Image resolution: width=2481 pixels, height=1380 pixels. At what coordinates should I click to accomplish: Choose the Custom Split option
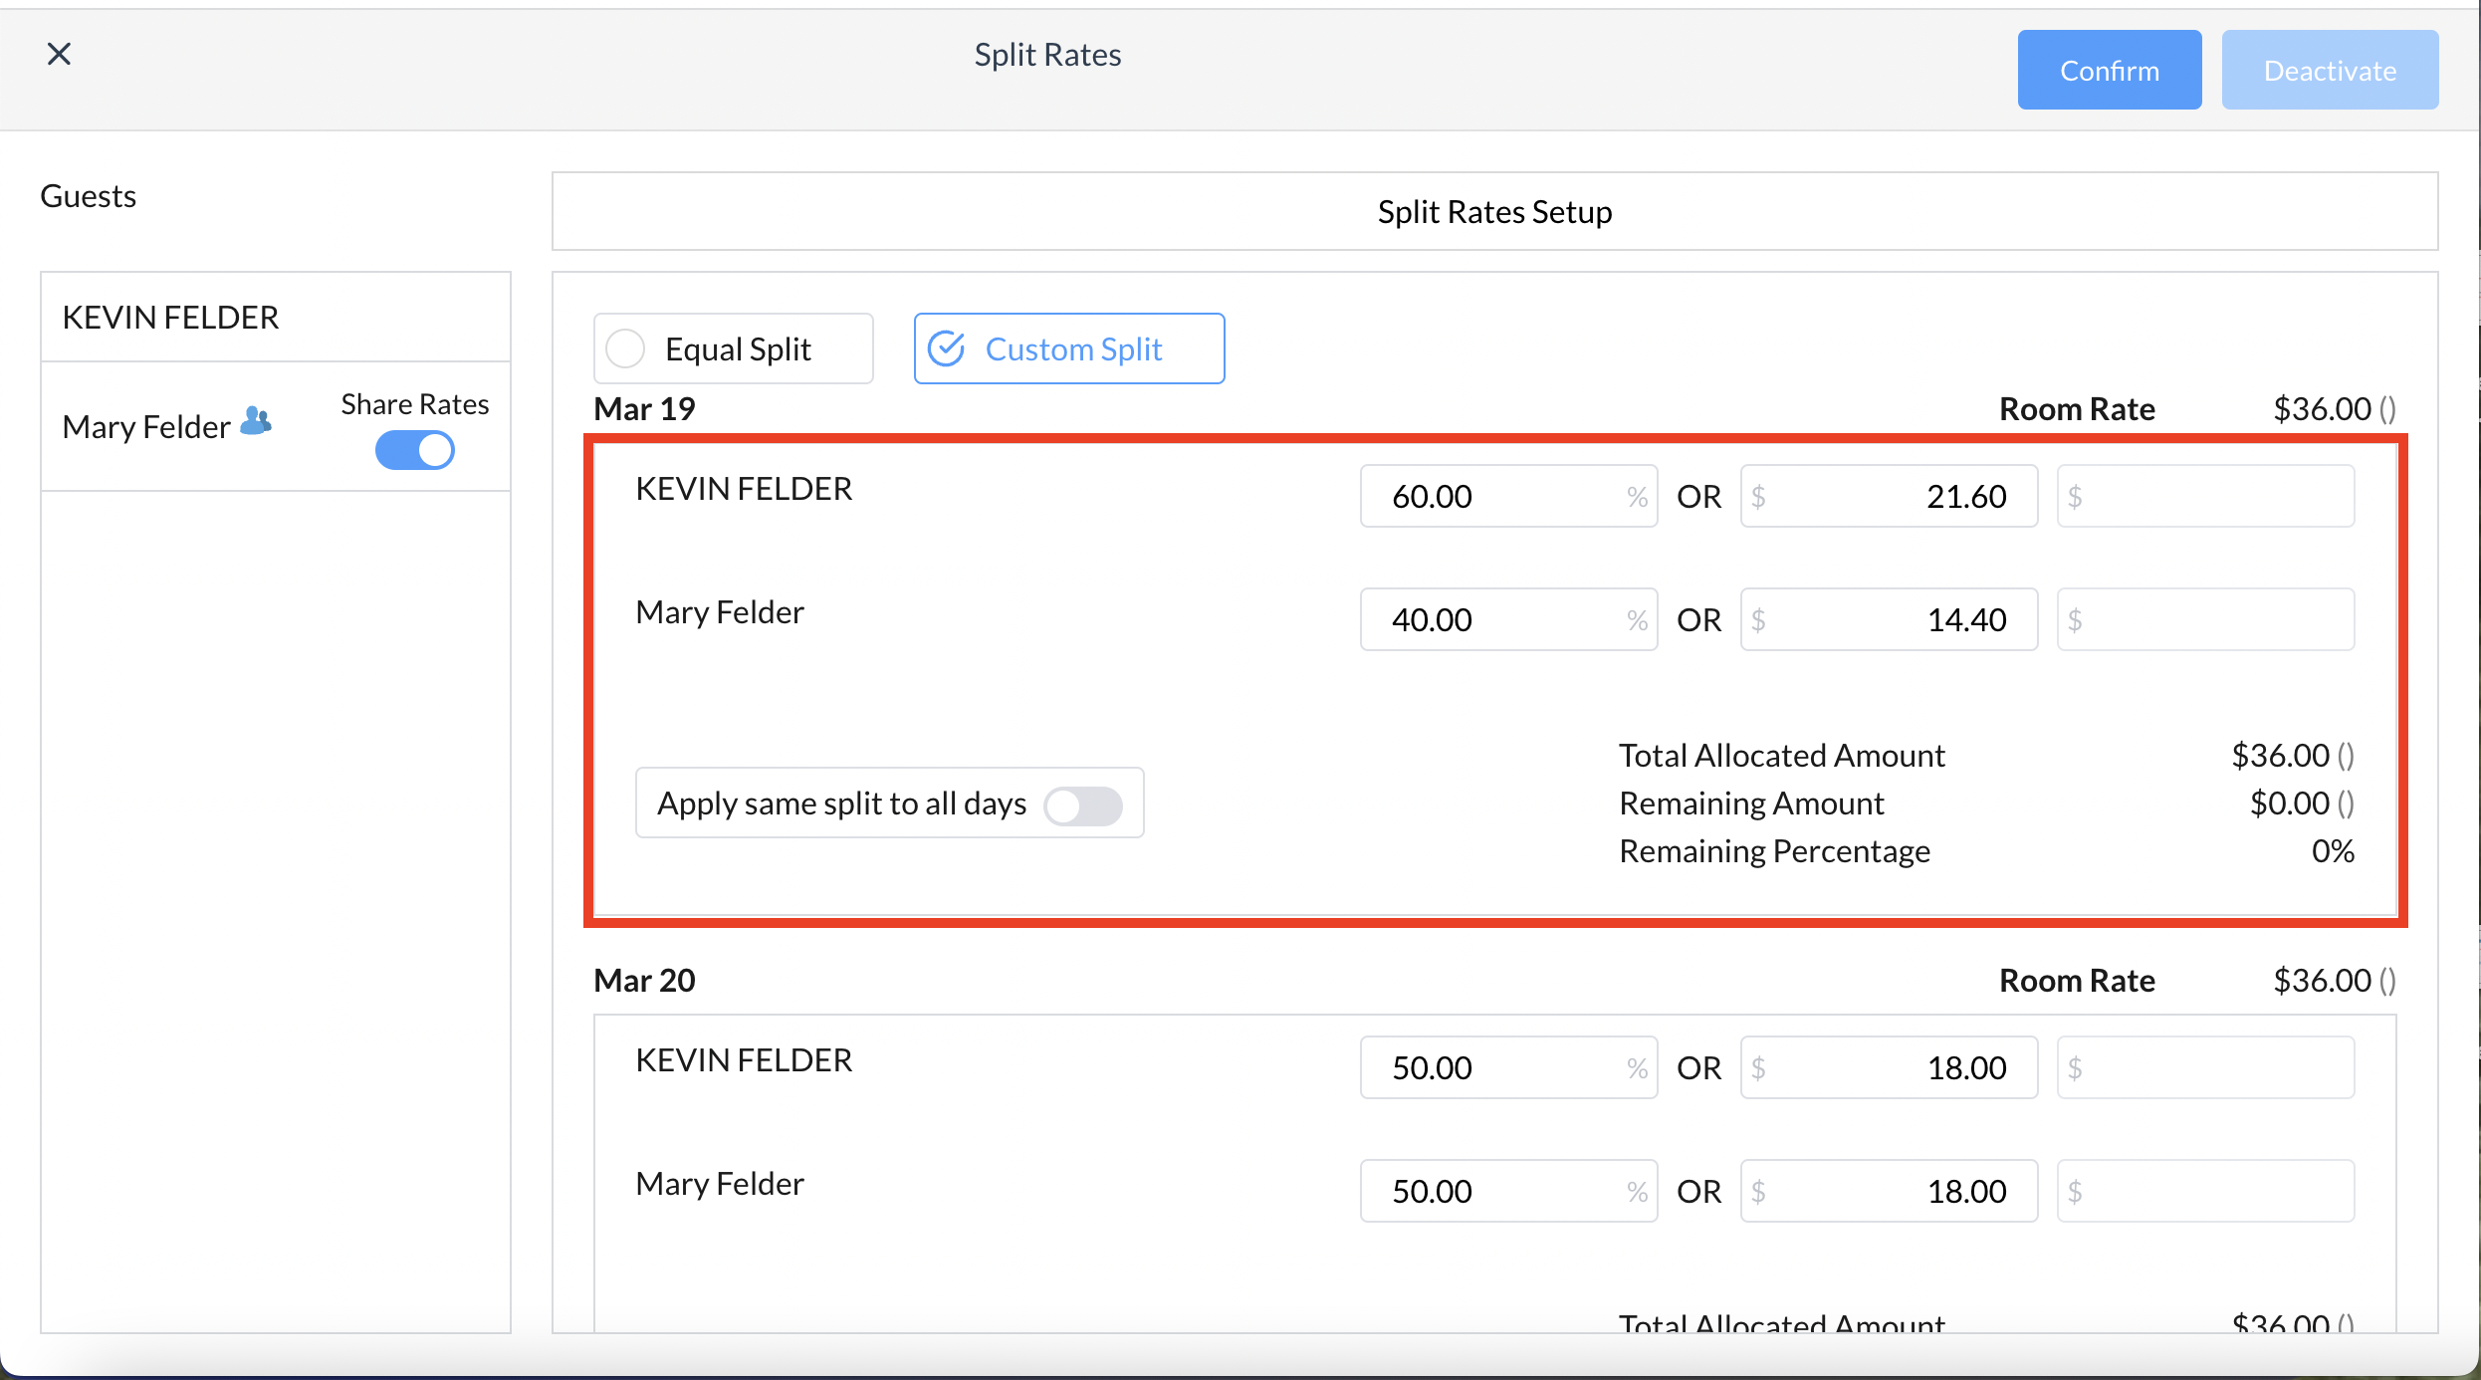click(x=1071, y=348)
